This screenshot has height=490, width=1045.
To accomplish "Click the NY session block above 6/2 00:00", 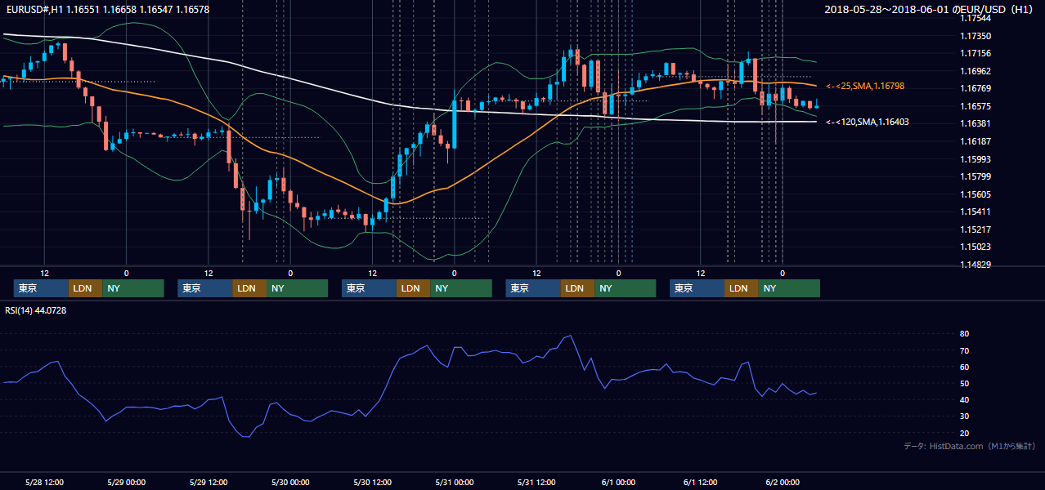I will click(x=789, y=288).
